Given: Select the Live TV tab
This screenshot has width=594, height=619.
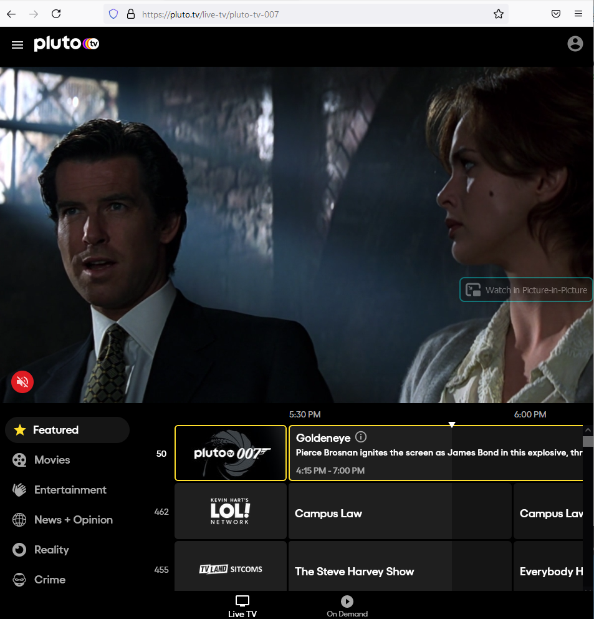Looking at the screenshot, I should [x=242, y=605].
